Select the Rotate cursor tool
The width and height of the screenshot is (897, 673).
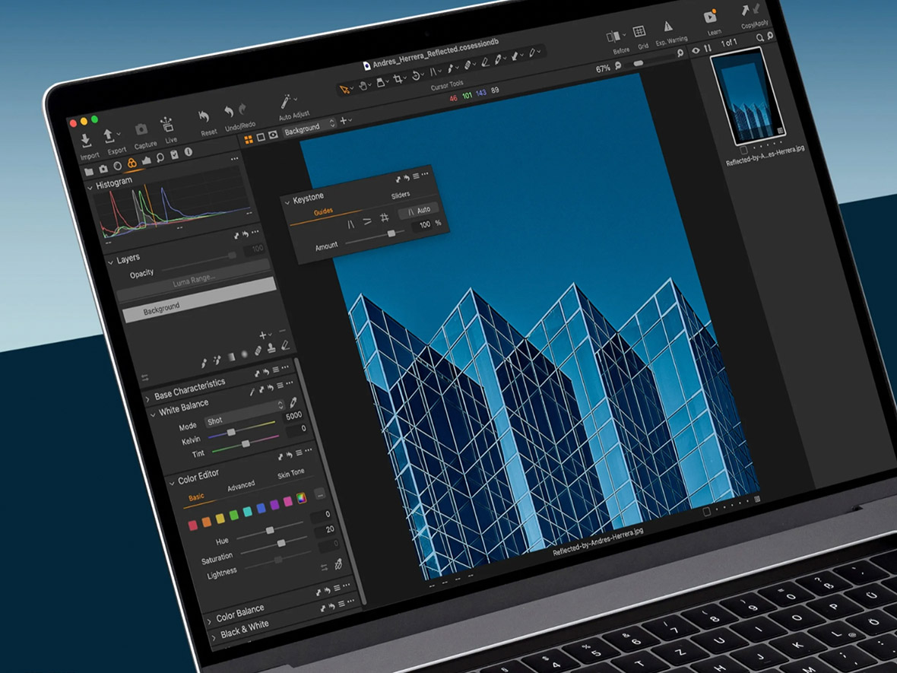coord(417,75)
